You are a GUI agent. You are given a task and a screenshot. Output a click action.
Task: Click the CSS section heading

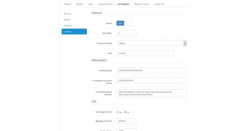tap(94, 101)
